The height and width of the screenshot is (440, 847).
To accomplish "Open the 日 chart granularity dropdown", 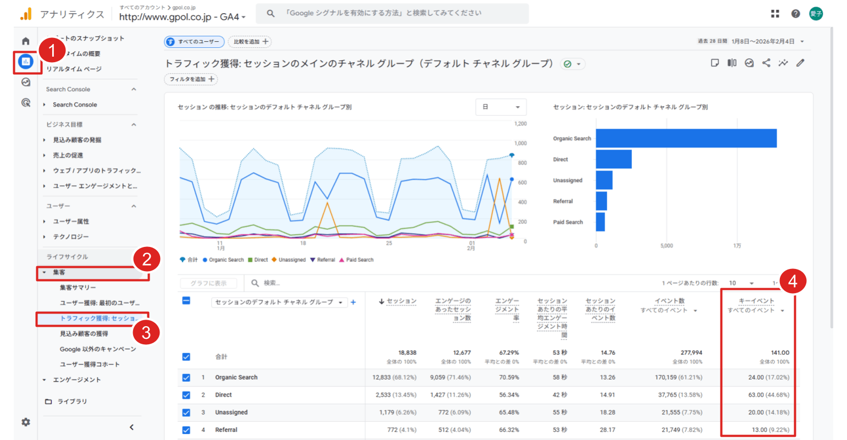I will click(501, 107).
